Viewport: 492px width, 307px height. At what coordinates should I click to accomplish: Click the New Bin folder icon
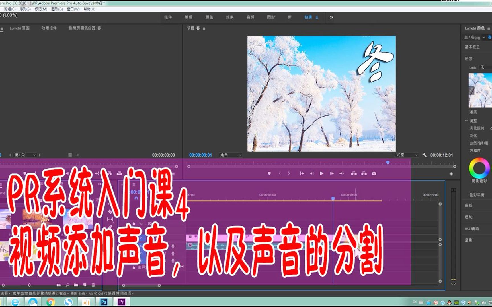pyautogui.click(x=76, y=285)
